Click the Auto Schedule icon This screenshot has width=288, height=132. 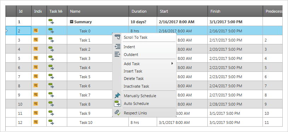(x=117, y=103)
